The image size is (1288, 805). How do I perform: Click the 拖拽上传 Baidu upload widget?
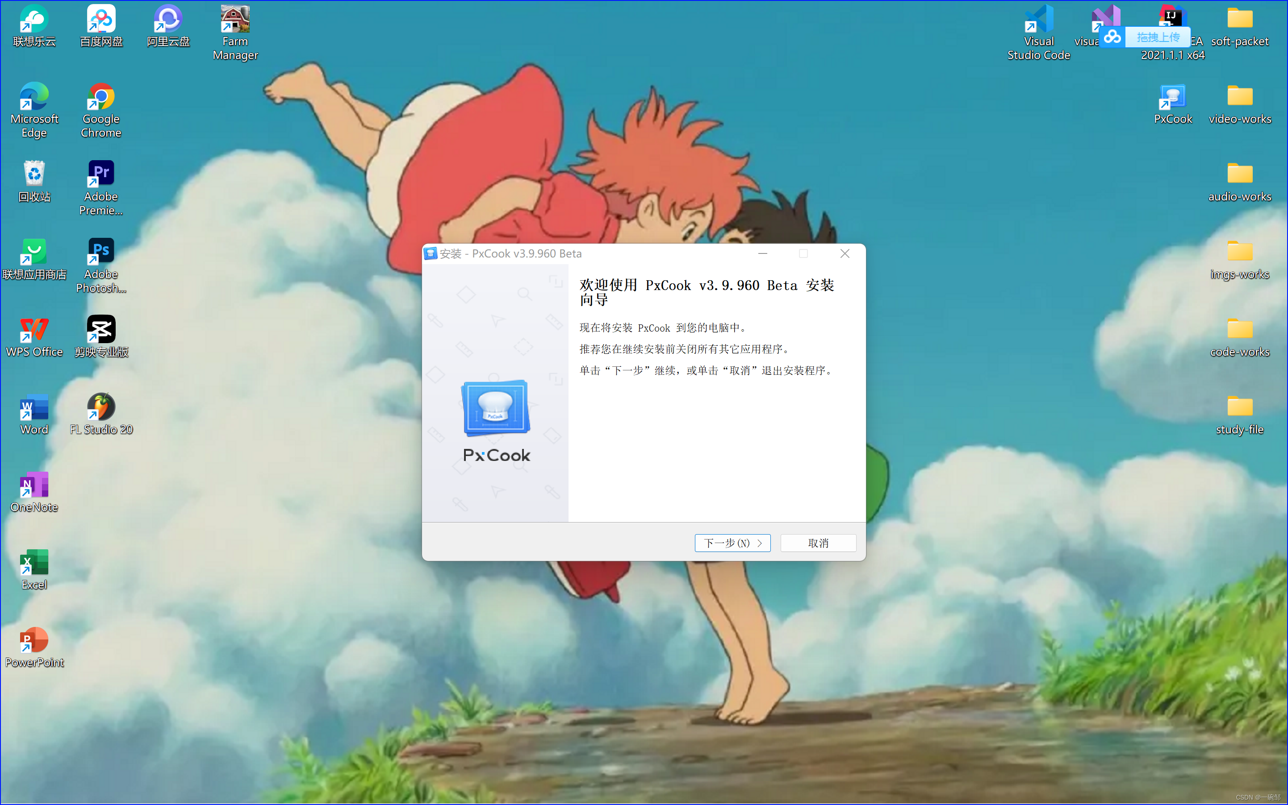(x=1145, y=37)
